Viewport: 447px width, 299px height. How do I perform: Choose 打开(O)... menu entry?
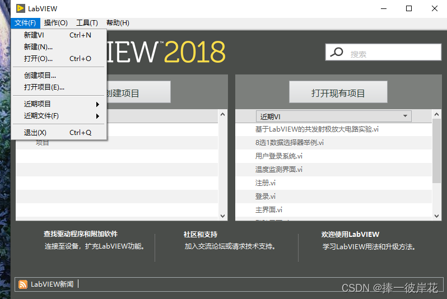tap(59, 59)
